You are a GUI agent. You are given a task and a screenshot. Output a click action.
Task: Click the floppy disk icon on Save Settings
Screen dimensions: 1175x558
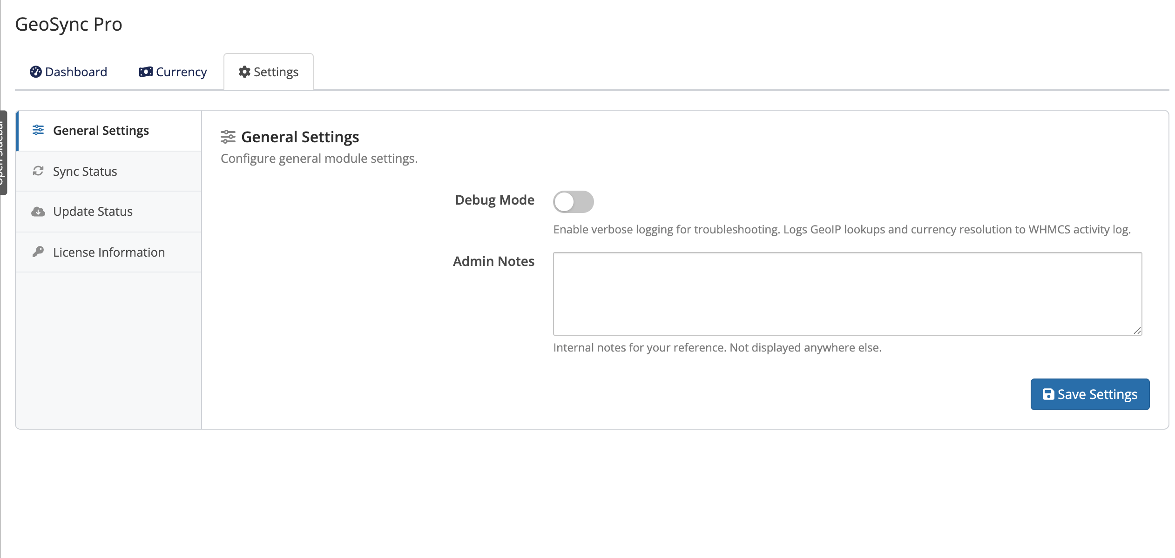1048,394
